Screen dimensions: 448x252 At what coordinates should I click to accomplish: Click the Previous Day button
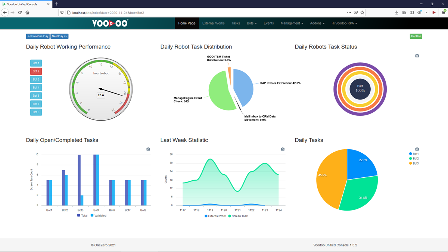tap(38, 36)
